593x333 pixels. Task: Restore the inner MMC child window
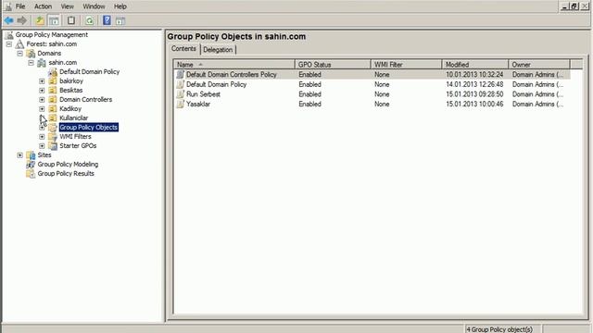pyautogui.click(x=574, y=6)
